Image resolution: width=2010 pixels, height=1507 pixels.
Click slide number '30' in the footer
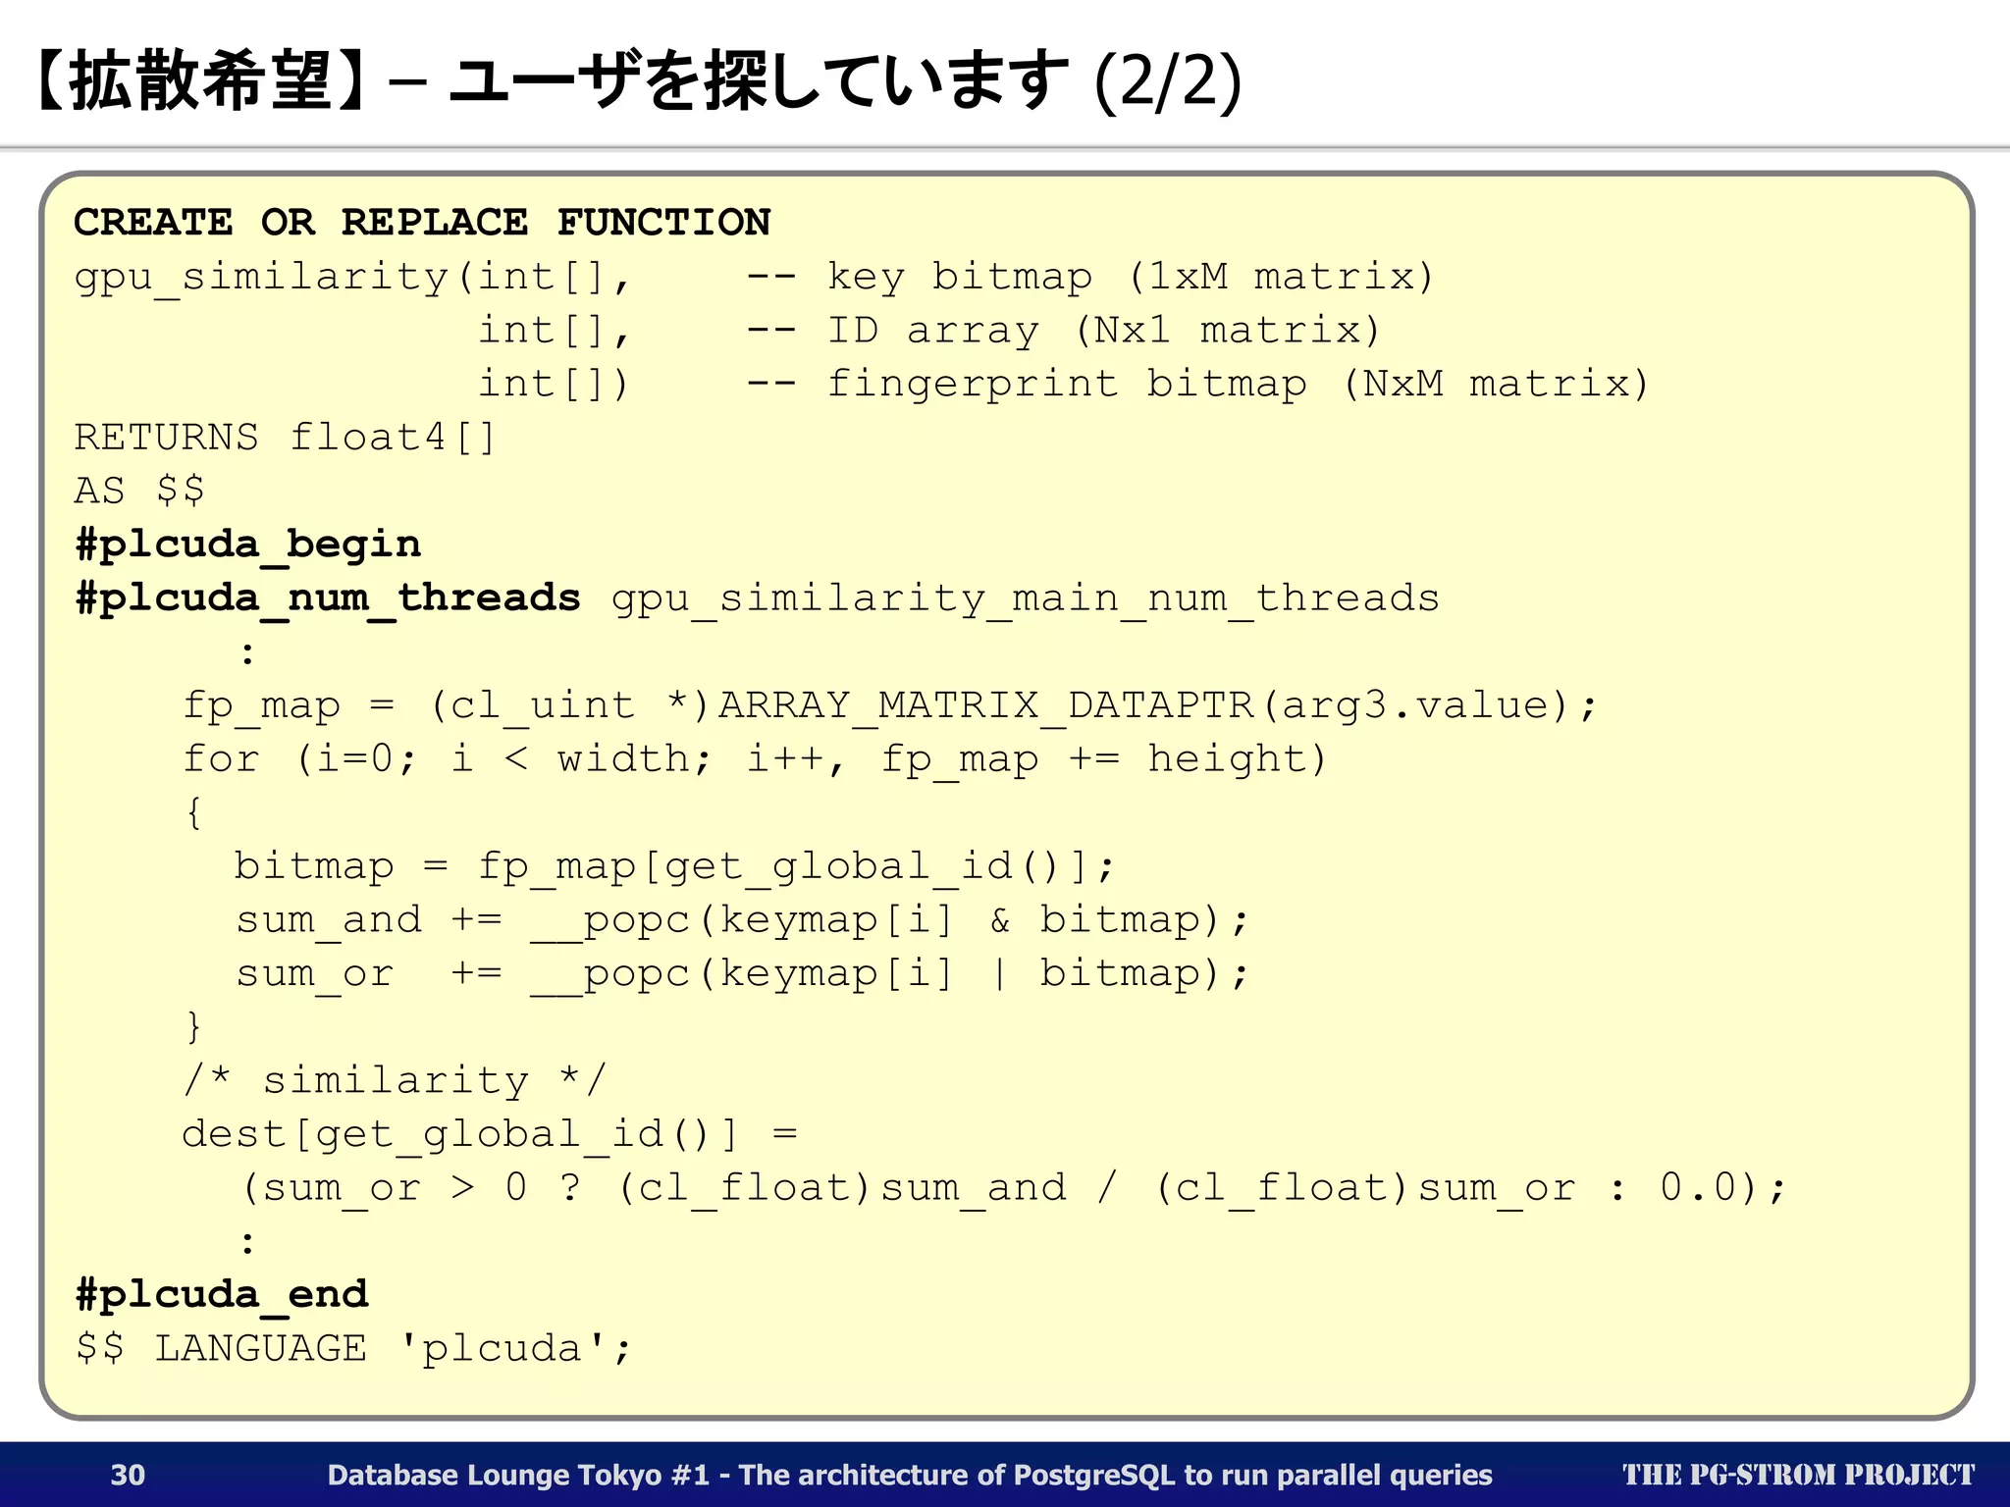tap(128, 1475)
